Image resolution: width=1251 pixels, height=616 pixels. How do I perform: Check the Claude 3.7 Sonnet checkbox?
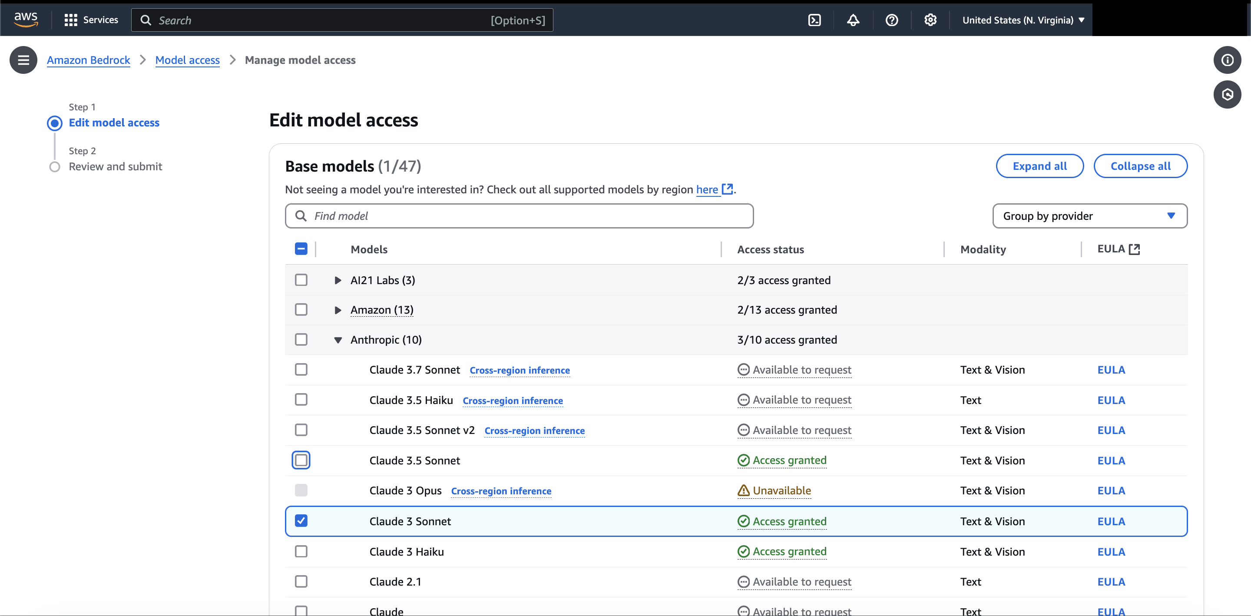coord(301,369)
